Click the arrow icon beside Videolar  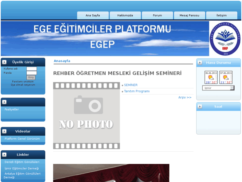[4, 131]
